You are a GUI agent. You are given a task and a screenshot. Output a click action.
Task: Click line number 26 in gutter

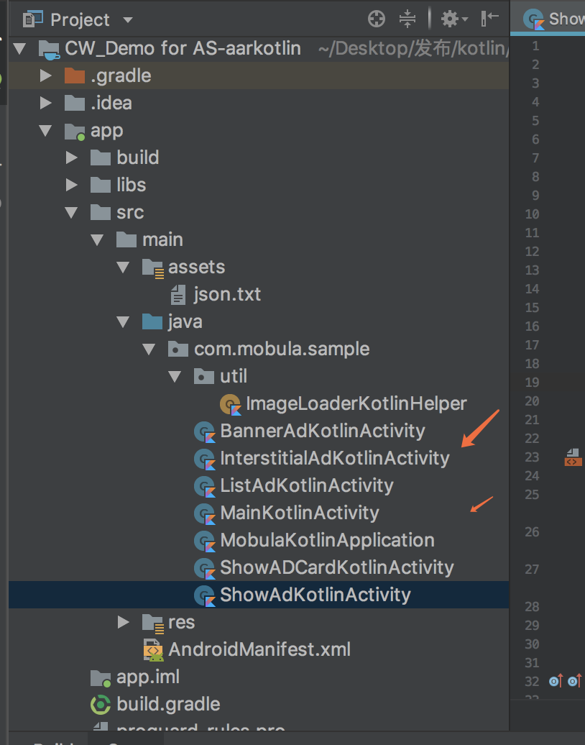532,532
